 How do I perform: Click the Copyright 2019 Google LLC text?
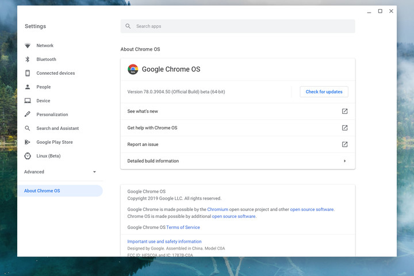coord(174,198)
